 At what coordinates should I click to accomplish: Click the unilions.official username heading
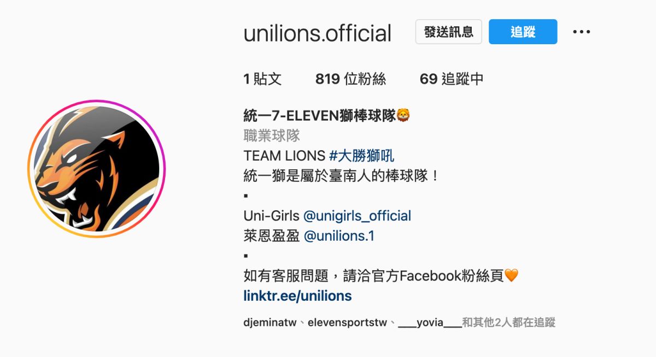point(318,33)
